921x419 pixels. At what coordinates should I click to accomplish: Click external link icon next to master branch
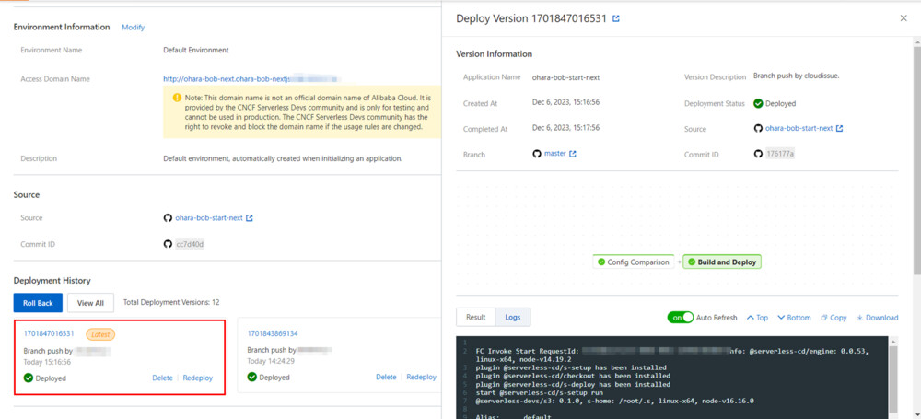[573, 154]
